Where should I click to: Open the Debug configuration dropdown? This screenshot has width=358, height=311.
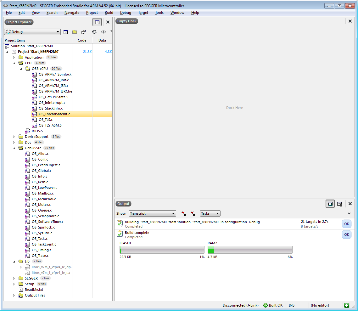coord(32,31)
